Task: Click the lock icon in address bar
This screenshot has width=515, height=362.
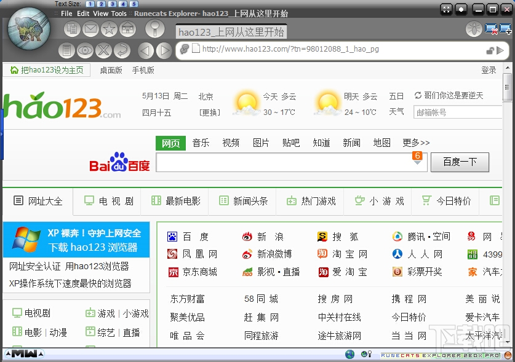Action: pyautogui.click(x=490, y=50)
